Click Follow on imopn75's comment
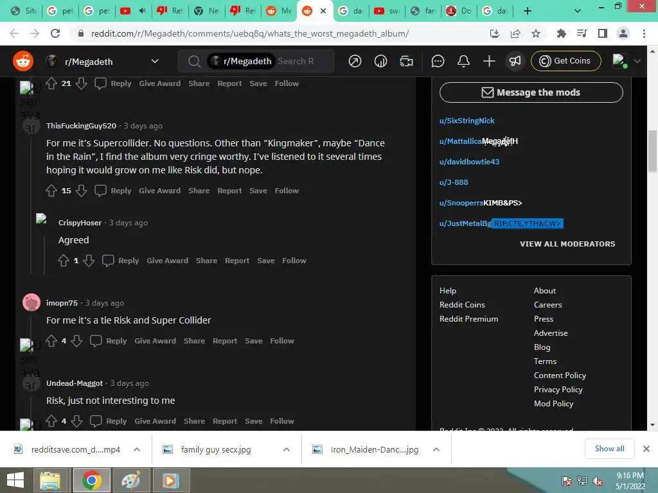 click(282, 341)
